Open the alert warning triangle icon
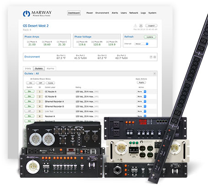 [x=135, y=26]
